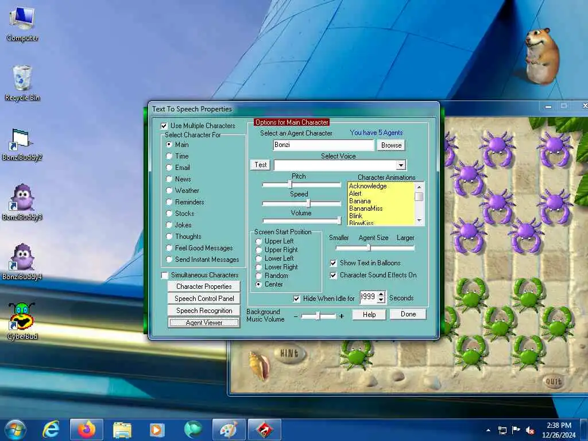Click the red arrow game taskbar icon
This screenshot has height=441, width=588.
(264, 430)
